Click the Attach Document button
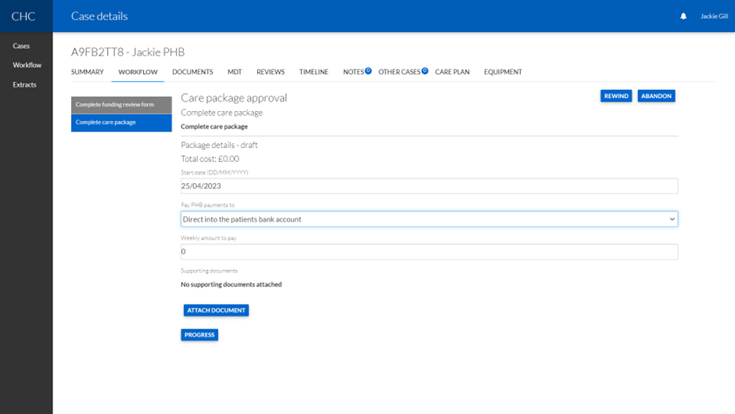The image size is (735, 414). [216, 310]
